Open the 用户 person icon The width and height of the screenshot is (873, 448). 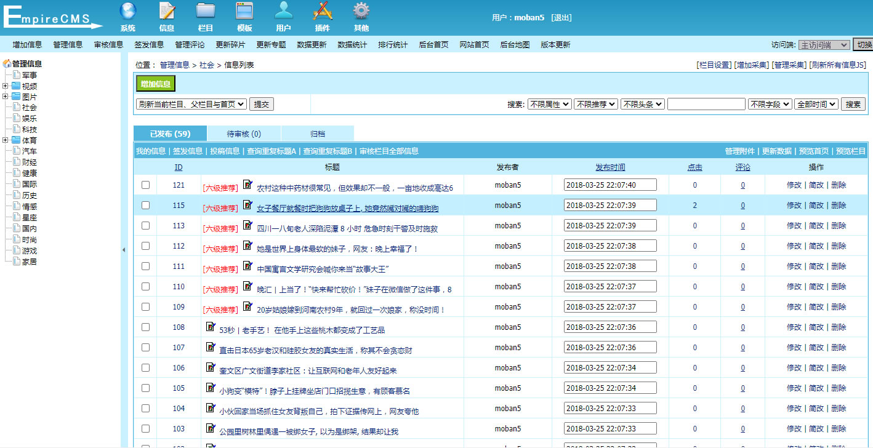pos(284,10)
